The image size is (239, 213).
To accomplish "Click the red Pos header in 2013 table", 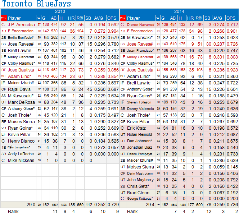I will point(4,18).
